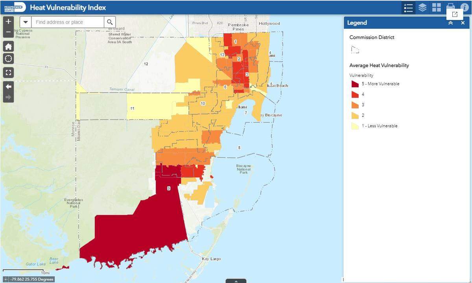Image resolution: width=472 pixels, height=283 pixels.
Task: Toggle full screen map view
Action: pos(8,73)
